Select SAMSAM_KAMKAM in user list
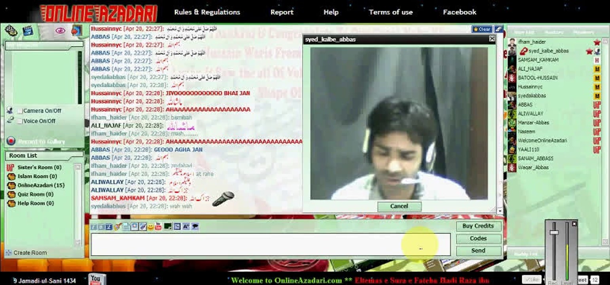610x285 pixels. (x=538, y=60)
